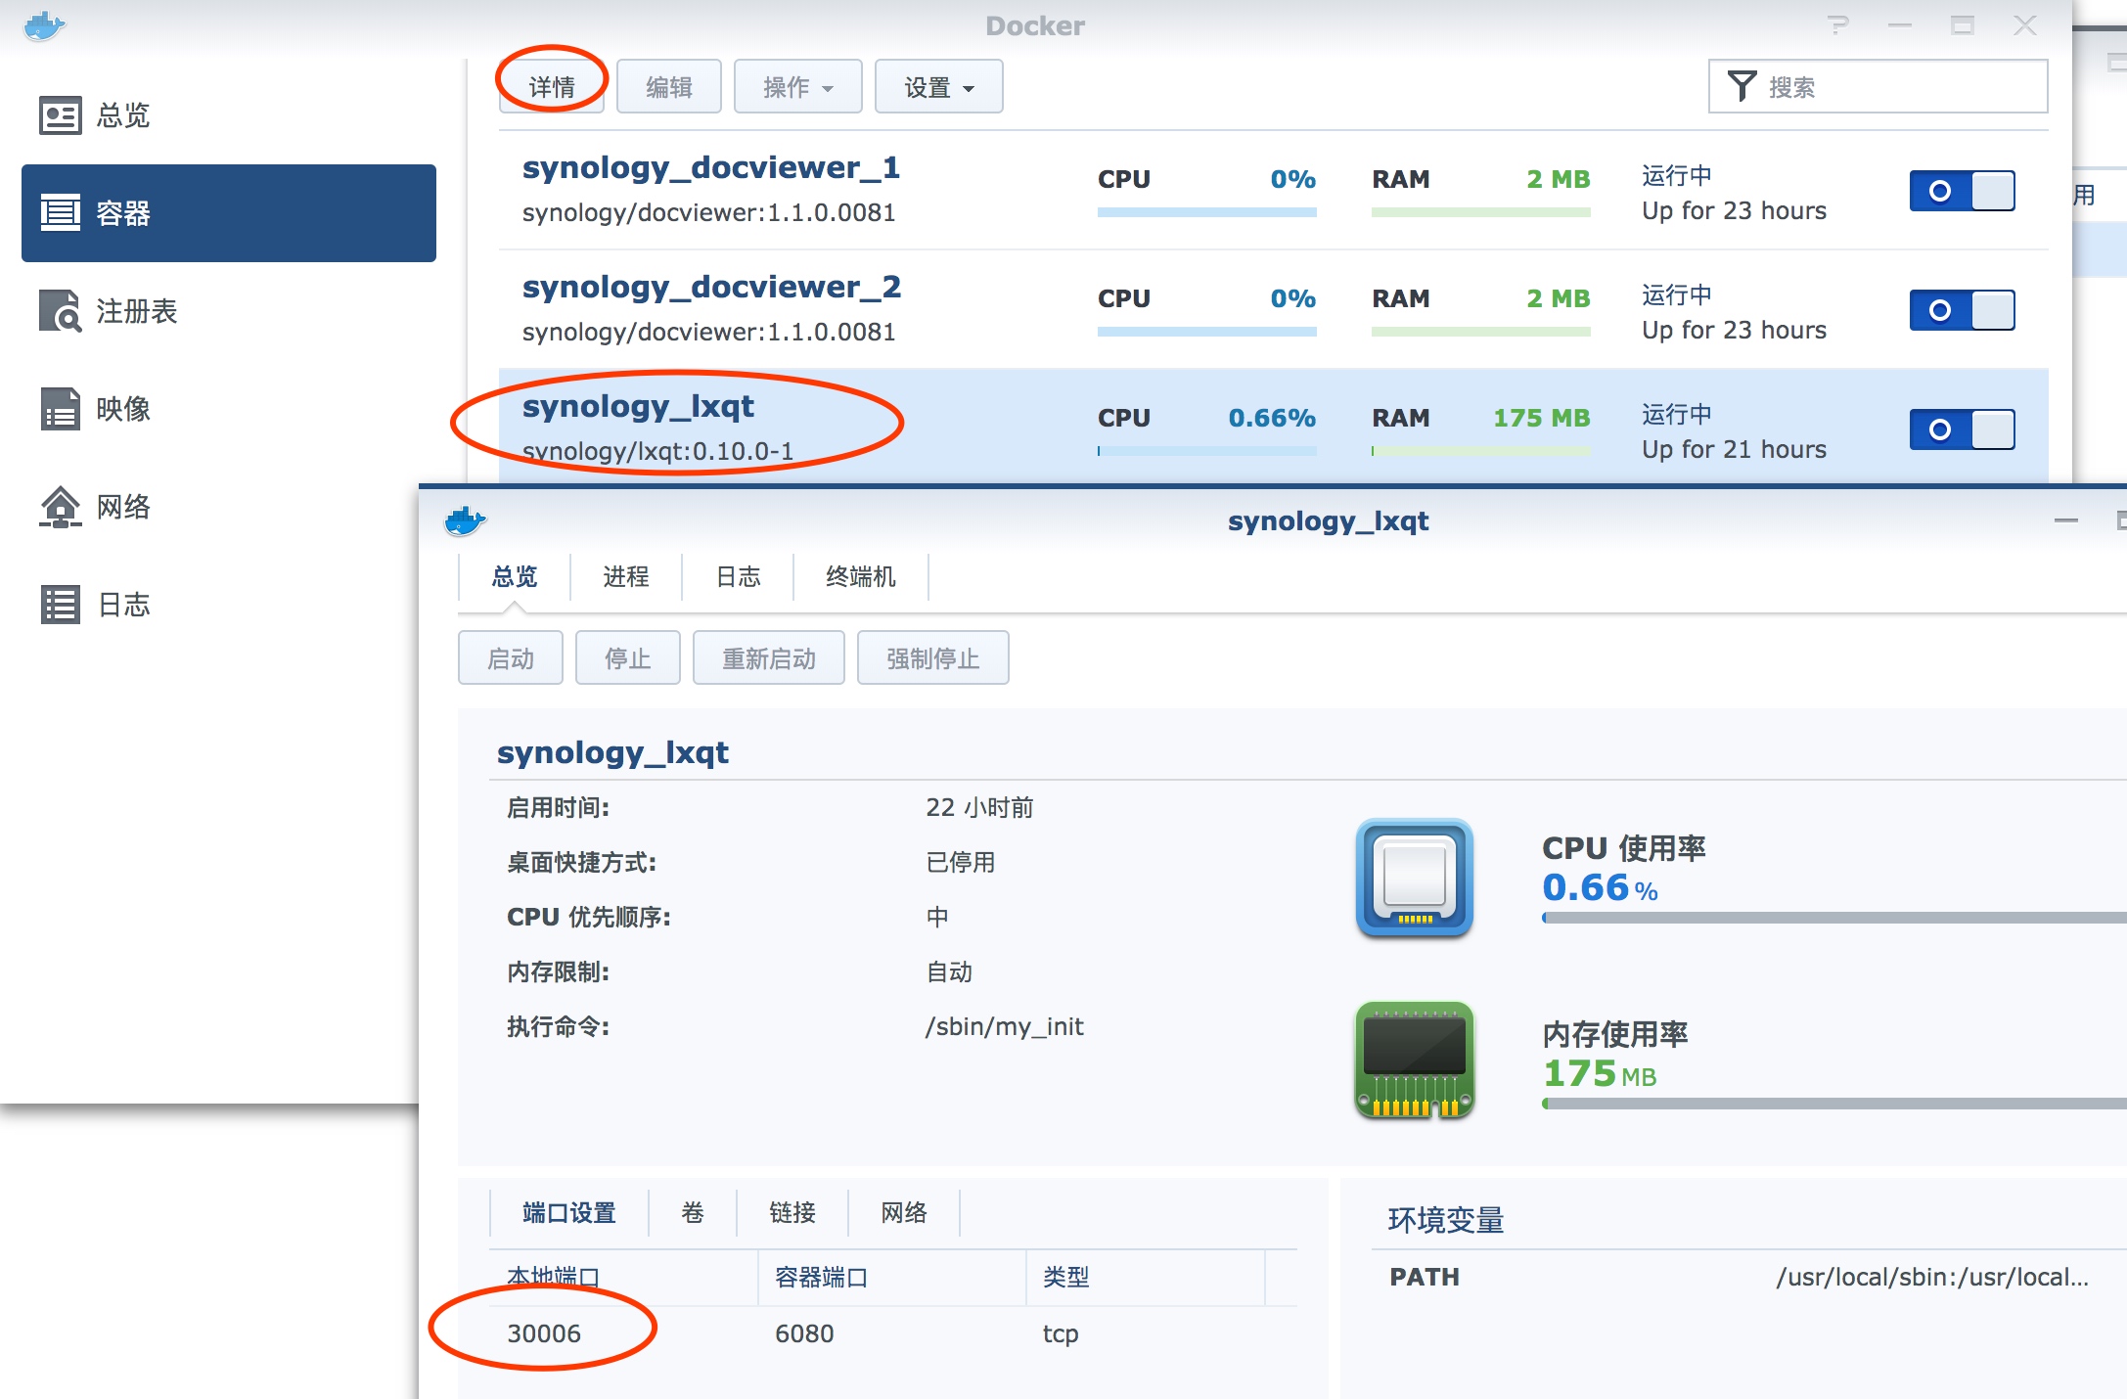This screenshot has height=1399, width=2127.
Task: Click synology/lxqt:0.10.0-1 image name text
Action: 658,451
